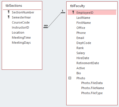Select the MeetingTime field
This screenshot has width=119, height=107.
(21, 38)
